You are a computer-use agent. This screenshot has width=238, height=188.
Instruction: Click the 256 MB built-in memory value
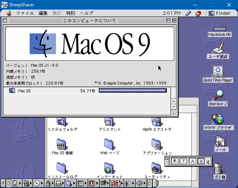pyautogui.click(x=38, y=71)
